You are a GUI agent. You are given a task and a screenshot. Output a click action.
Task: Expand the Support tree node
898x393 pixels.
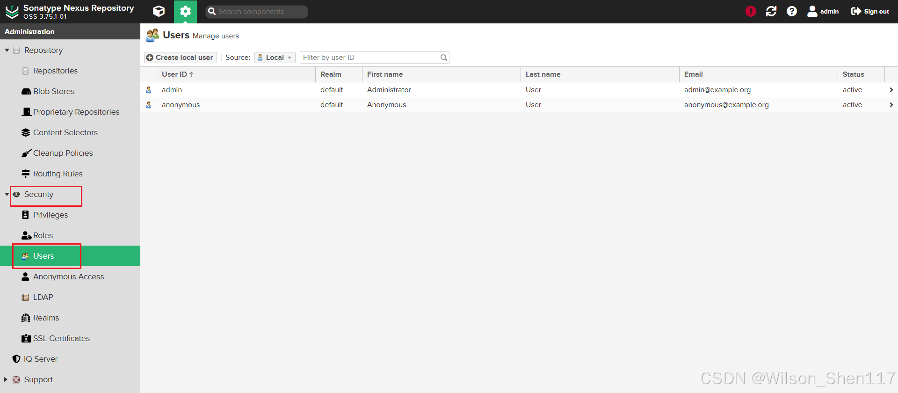(6, 379)
